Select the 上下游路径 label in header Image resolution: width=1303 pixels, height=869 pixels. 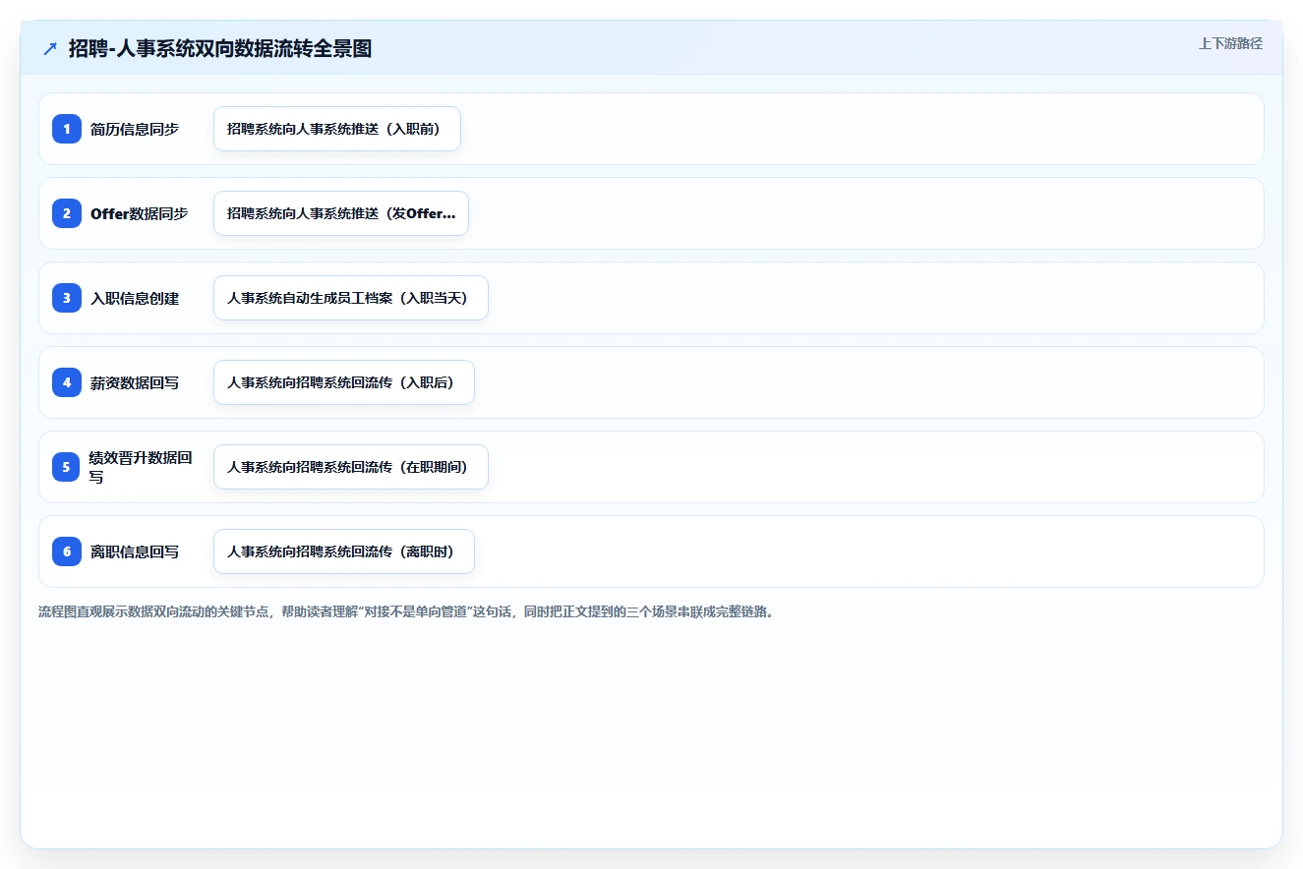(1230, 44)
